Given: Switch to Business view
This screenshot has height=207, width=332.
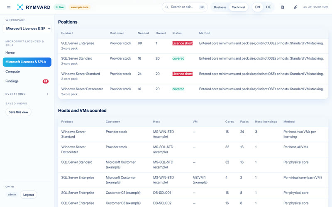Looking at the screenshot, I should [x=220, y=7].
